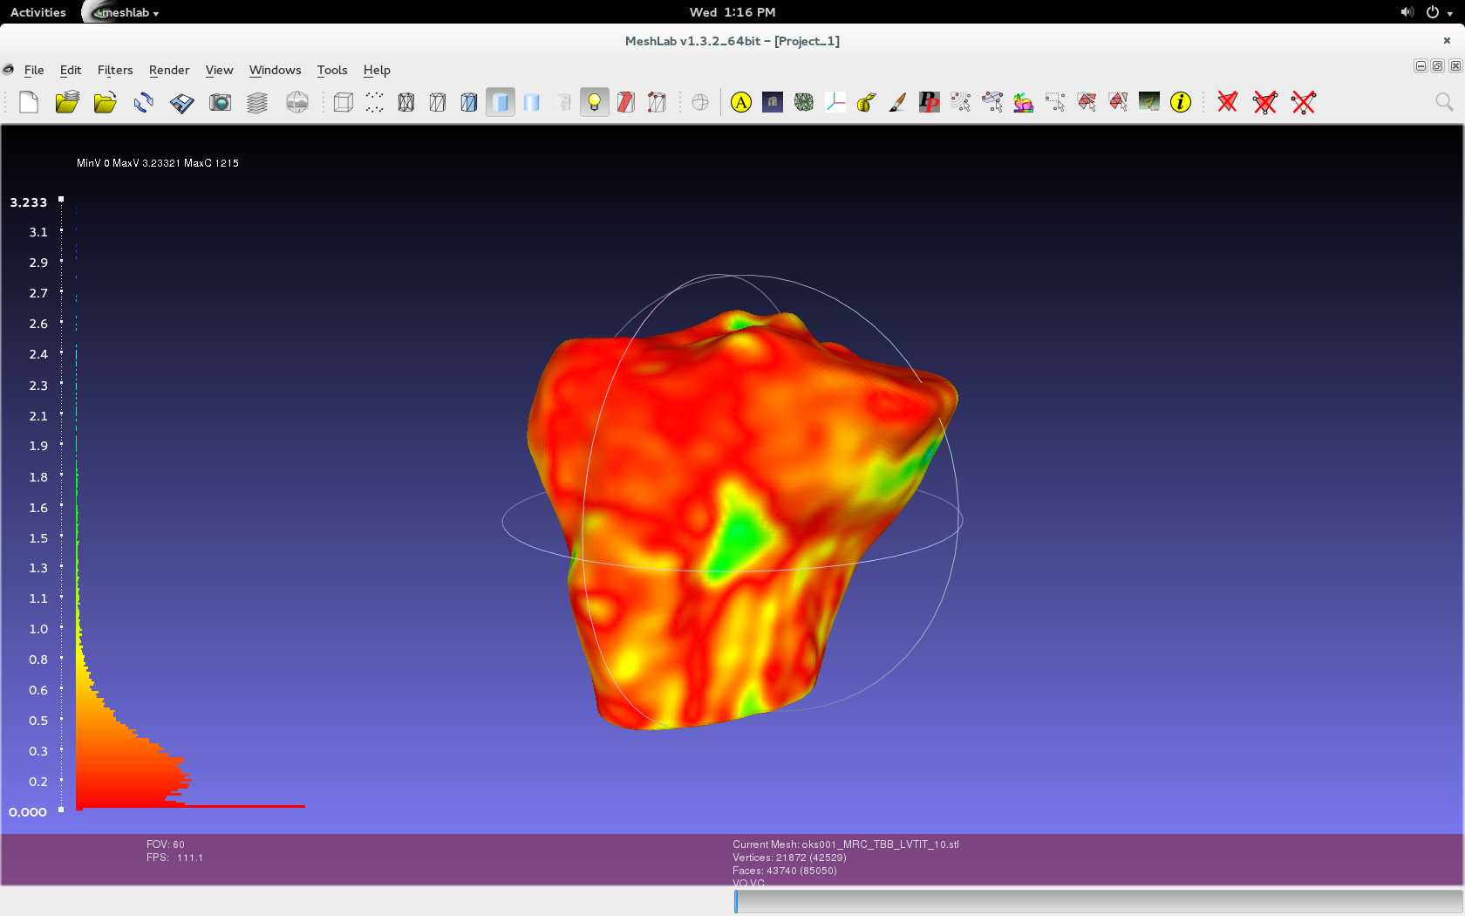Toggle the light bulb lighting
The image size is (1465, 916).
click(x=594, y=102)
